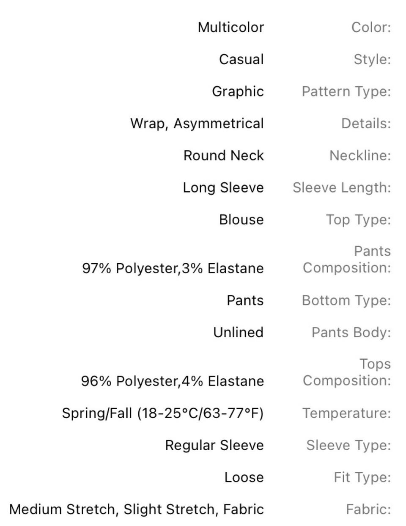Click the Wrap, Asymmetrical details text
The image size is (406, 526).
[197, 124]
